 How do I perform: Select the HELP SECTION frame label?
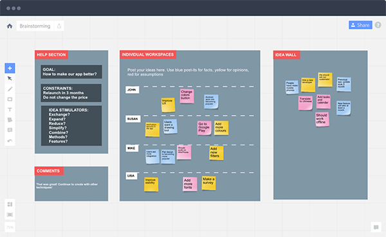click(x=51, y=55)
